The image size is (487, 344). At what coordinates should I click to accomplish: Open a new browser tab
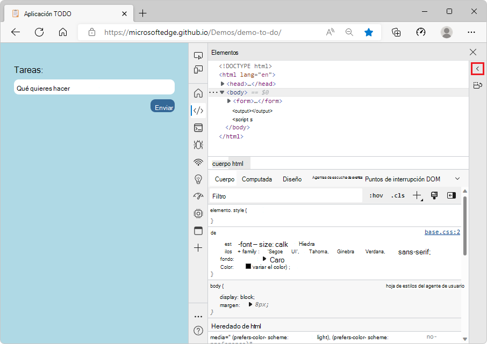coord(142,13)
